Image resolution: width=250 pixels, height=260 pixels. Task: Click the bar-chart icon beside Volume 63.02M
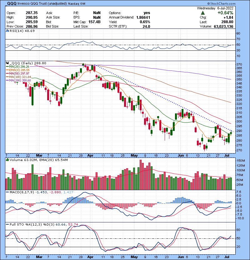click(7, 160)
